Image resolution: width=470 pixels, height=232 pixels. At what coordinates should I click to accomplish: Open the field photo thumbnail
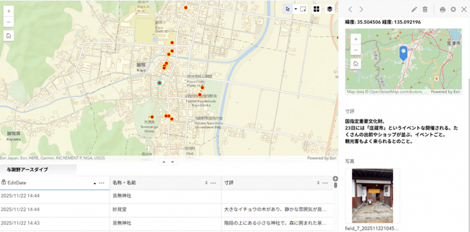[372, 196]
